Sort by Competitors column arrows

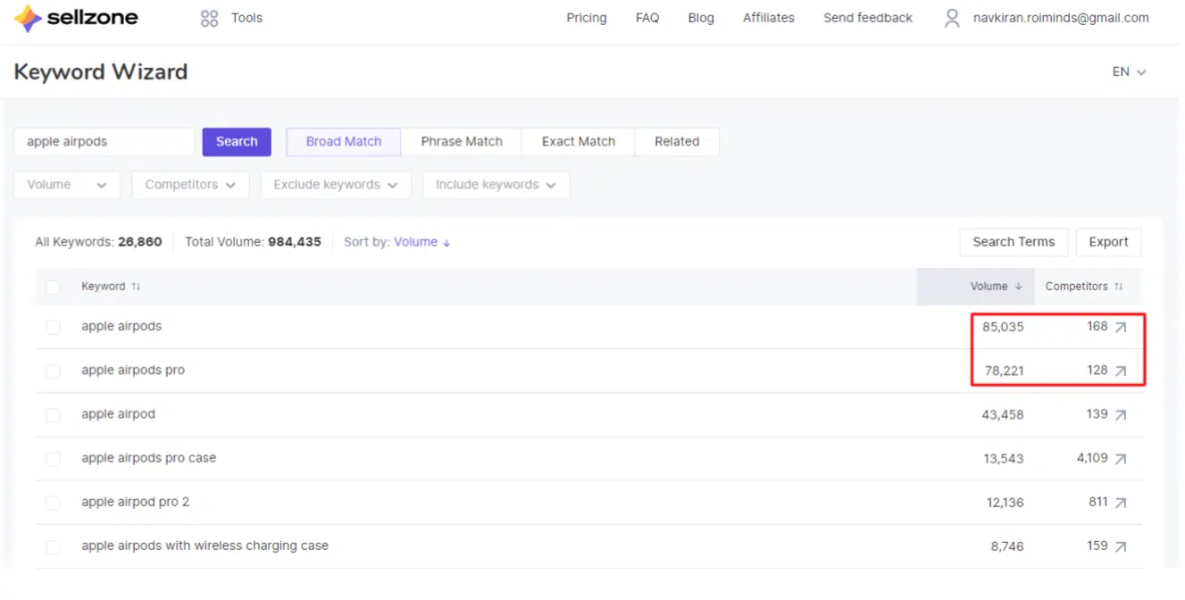(x=1119, y=287)
